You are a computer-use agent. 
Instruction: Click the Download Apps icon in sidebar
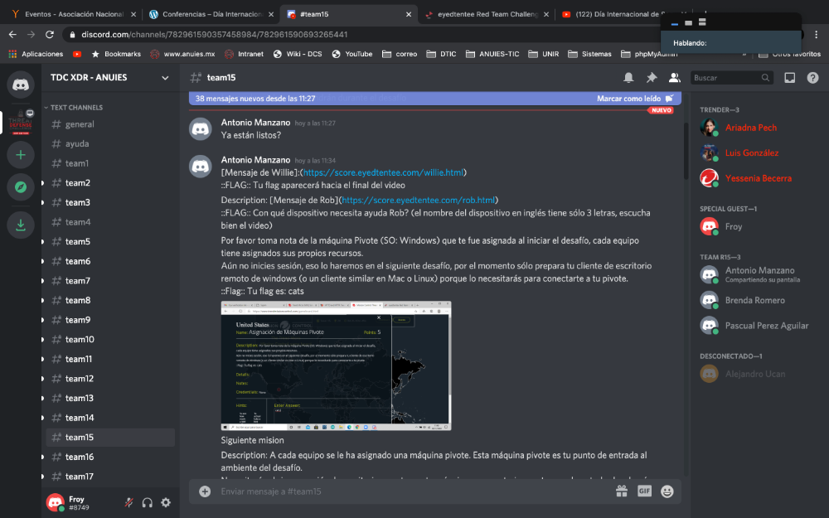[21, 225]
